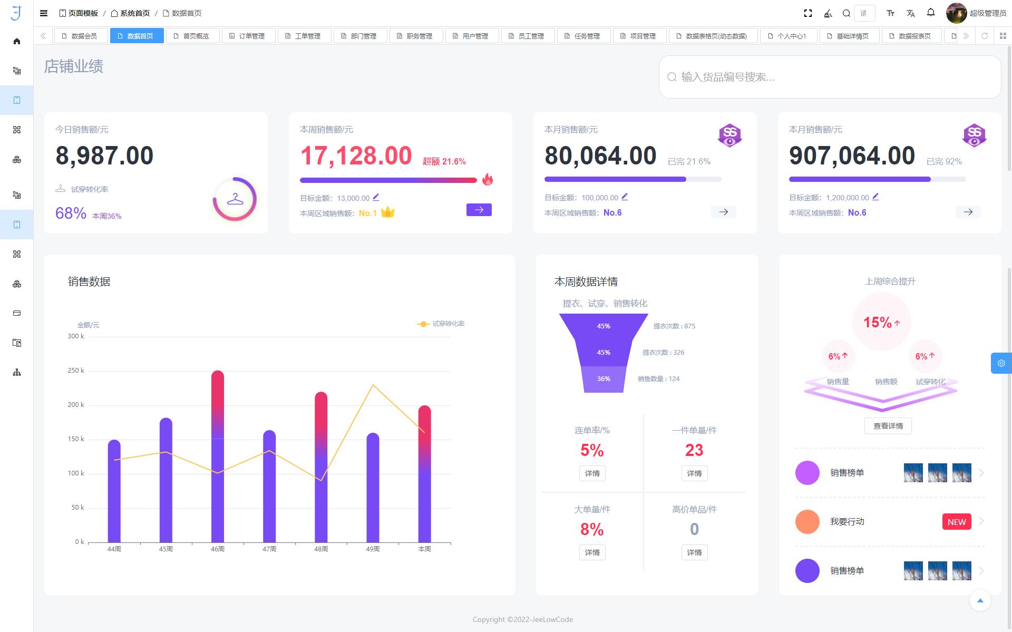Toggle fullscreen mode icon
The width and height of the screenshot is (1012, 632).
coord(807,13)
